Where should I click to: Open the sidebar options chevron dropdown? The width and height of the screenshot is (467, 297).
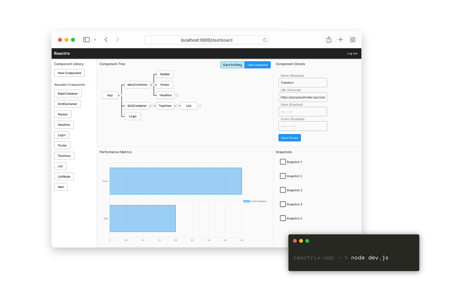click(x=95, y=39)
